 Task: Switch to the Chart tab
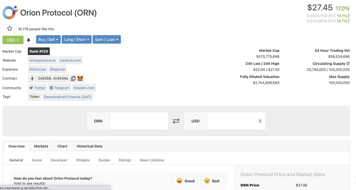[x=62, y=146]
